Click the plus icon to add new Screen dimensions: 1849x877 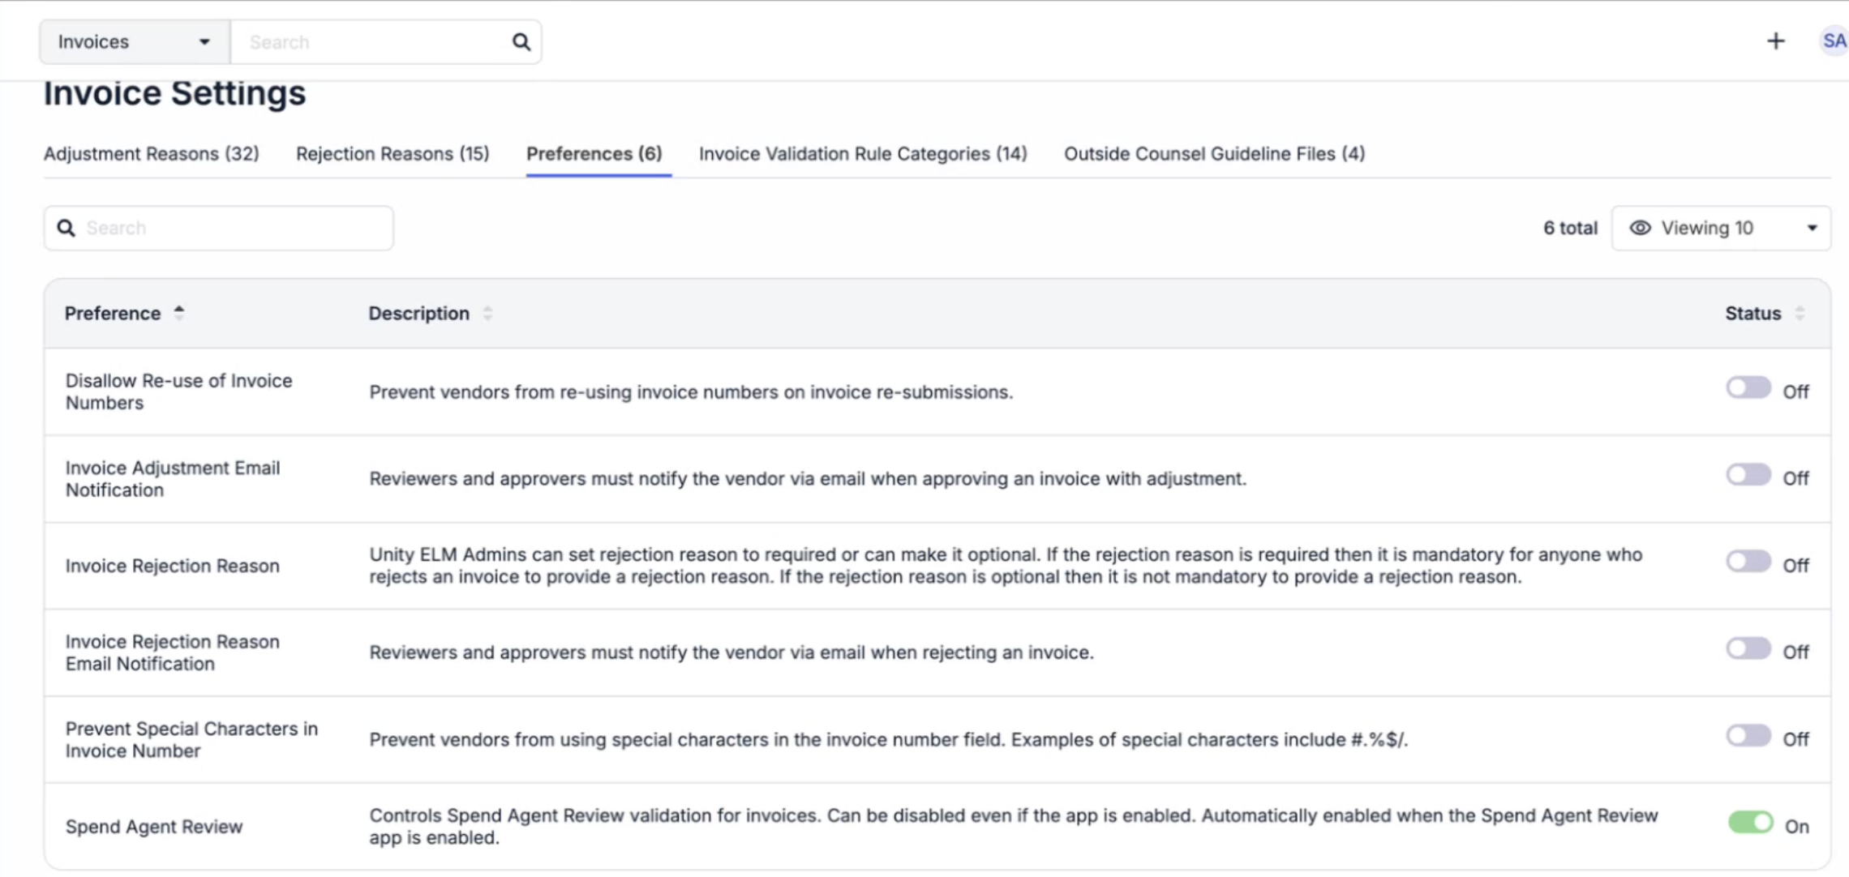coord(1775,41)
